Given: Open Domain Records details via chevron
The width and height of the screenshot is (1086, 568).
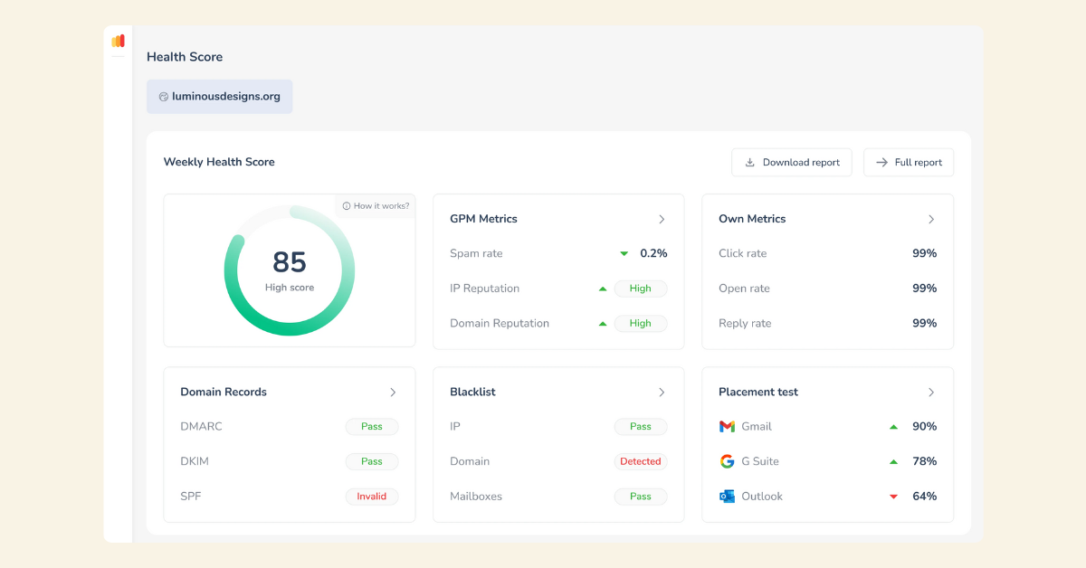Looking at the screenshot, I should (x=393, y=393).
